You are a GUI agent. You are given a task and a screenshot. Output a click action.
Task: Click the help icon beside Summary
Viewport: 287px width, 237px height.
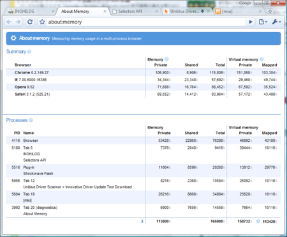click(29, 52)
